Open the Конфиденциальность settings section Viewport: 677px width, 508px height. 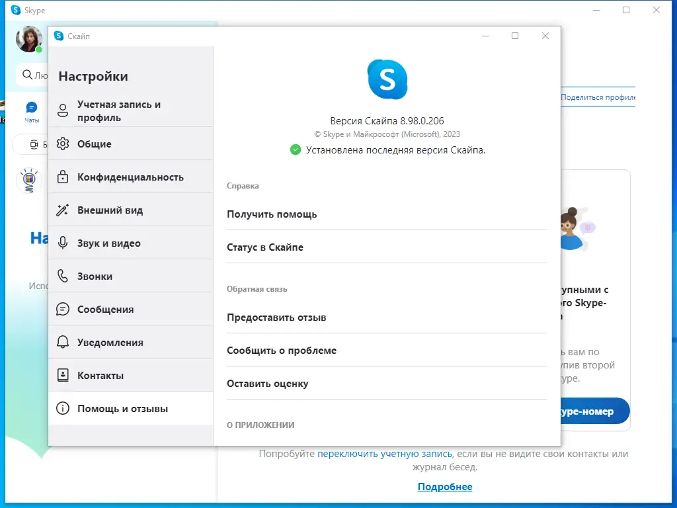pos(131,177)
